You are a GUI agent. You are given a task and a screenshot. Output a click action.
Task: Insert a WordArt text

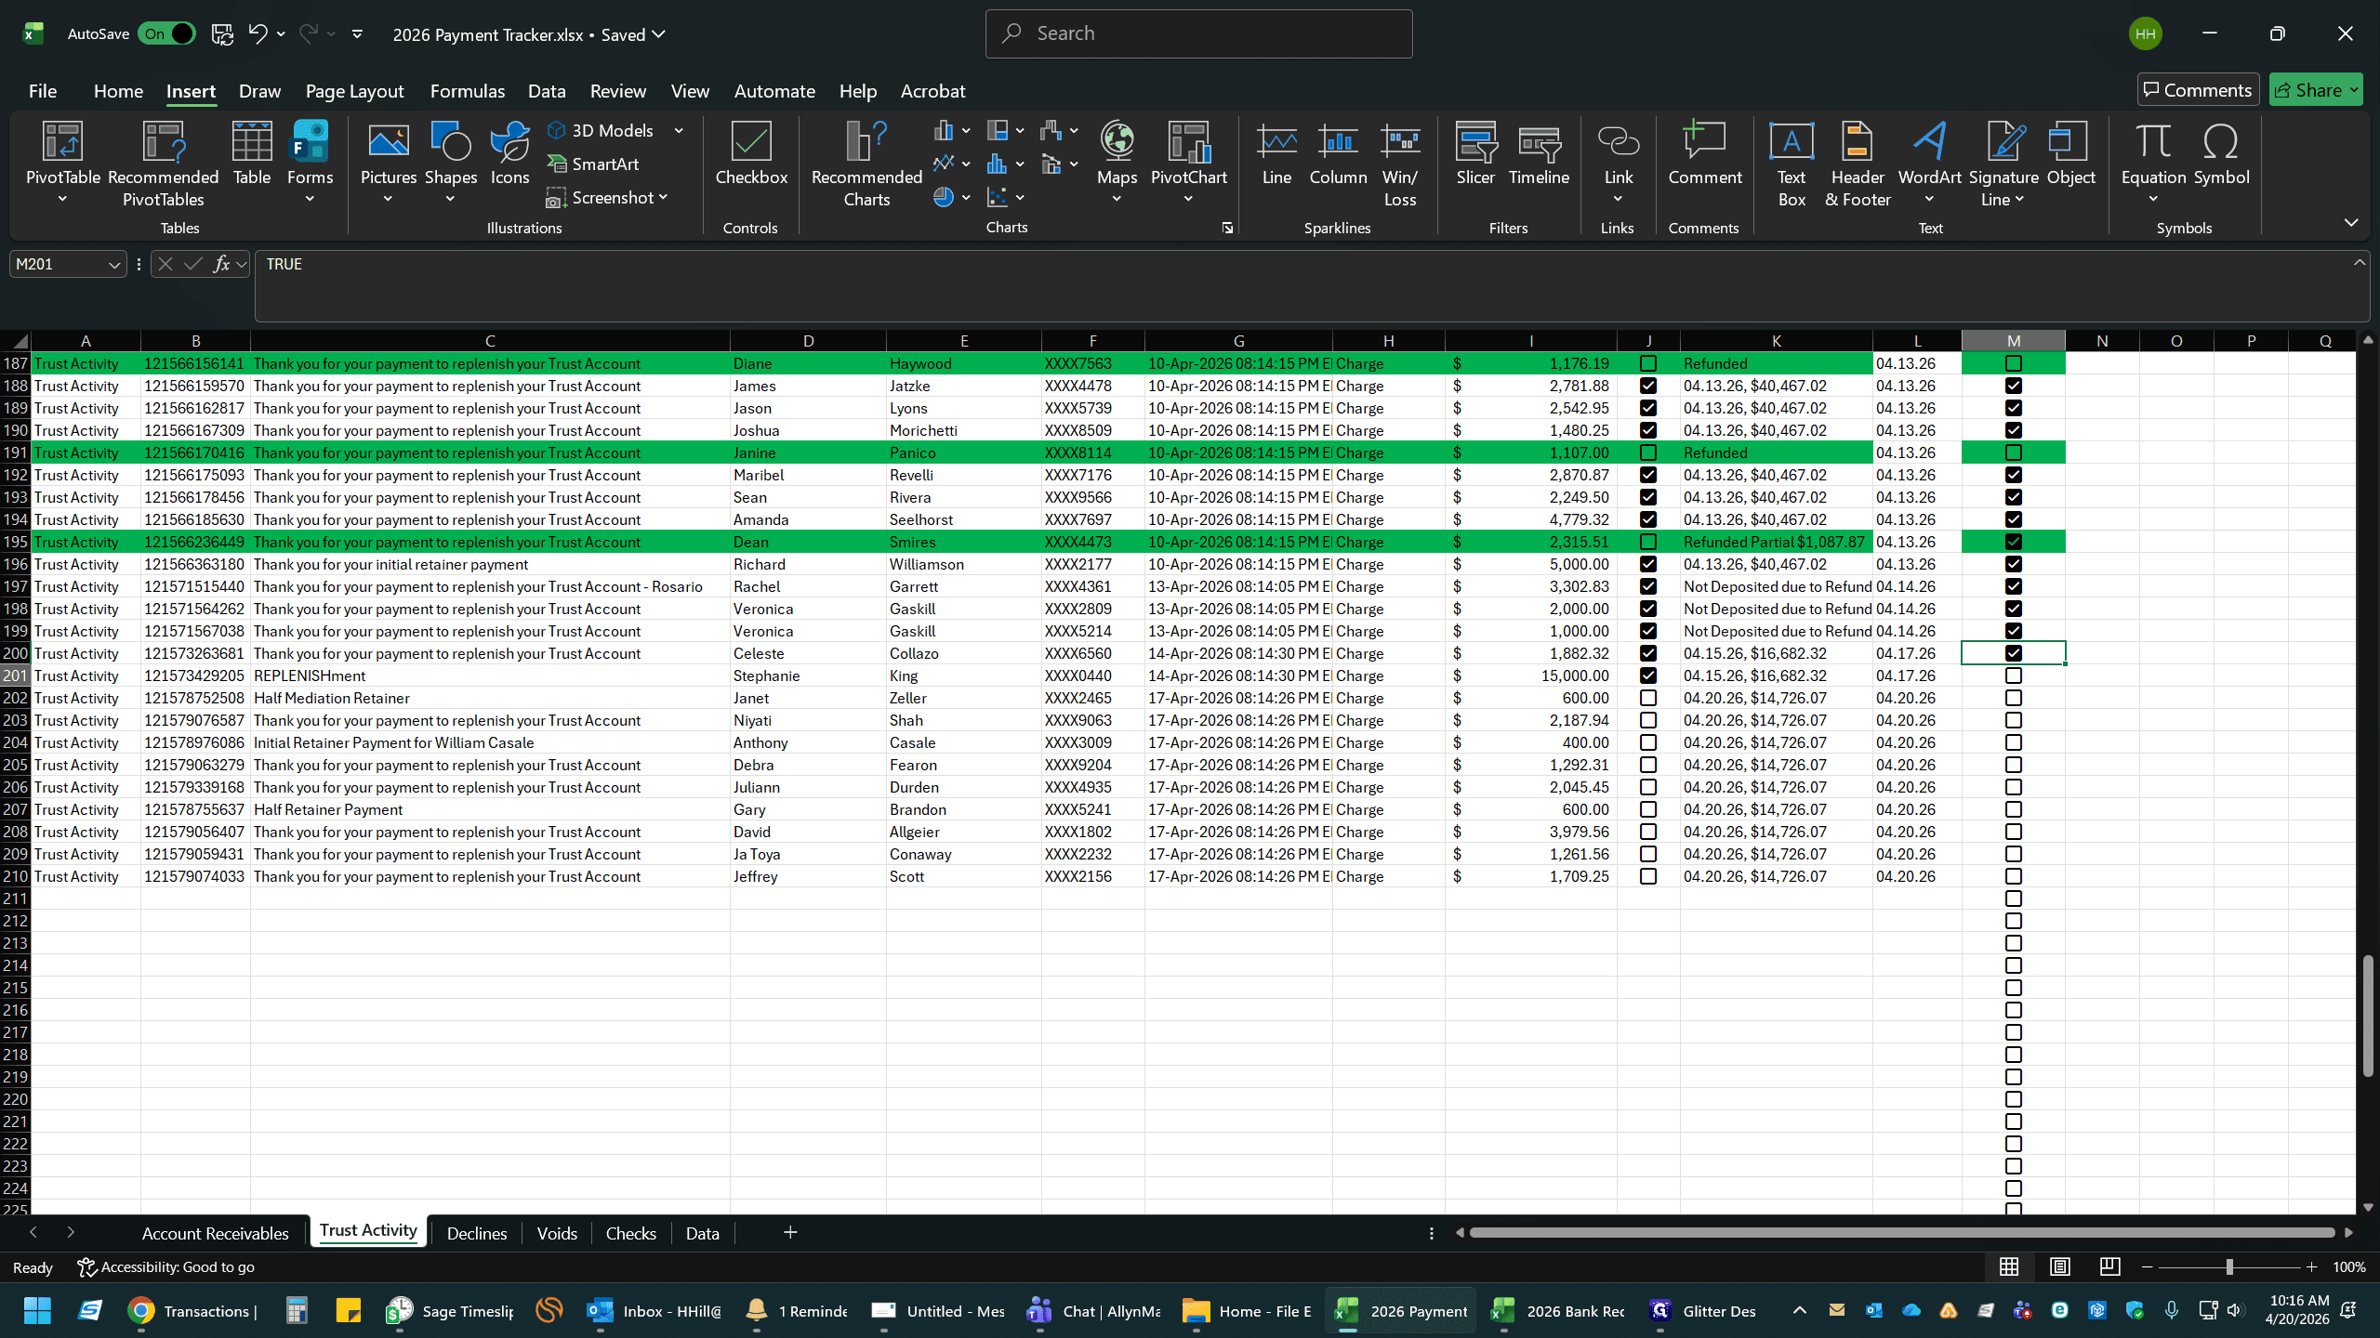pyautogui.click(x=1929, y=163)
